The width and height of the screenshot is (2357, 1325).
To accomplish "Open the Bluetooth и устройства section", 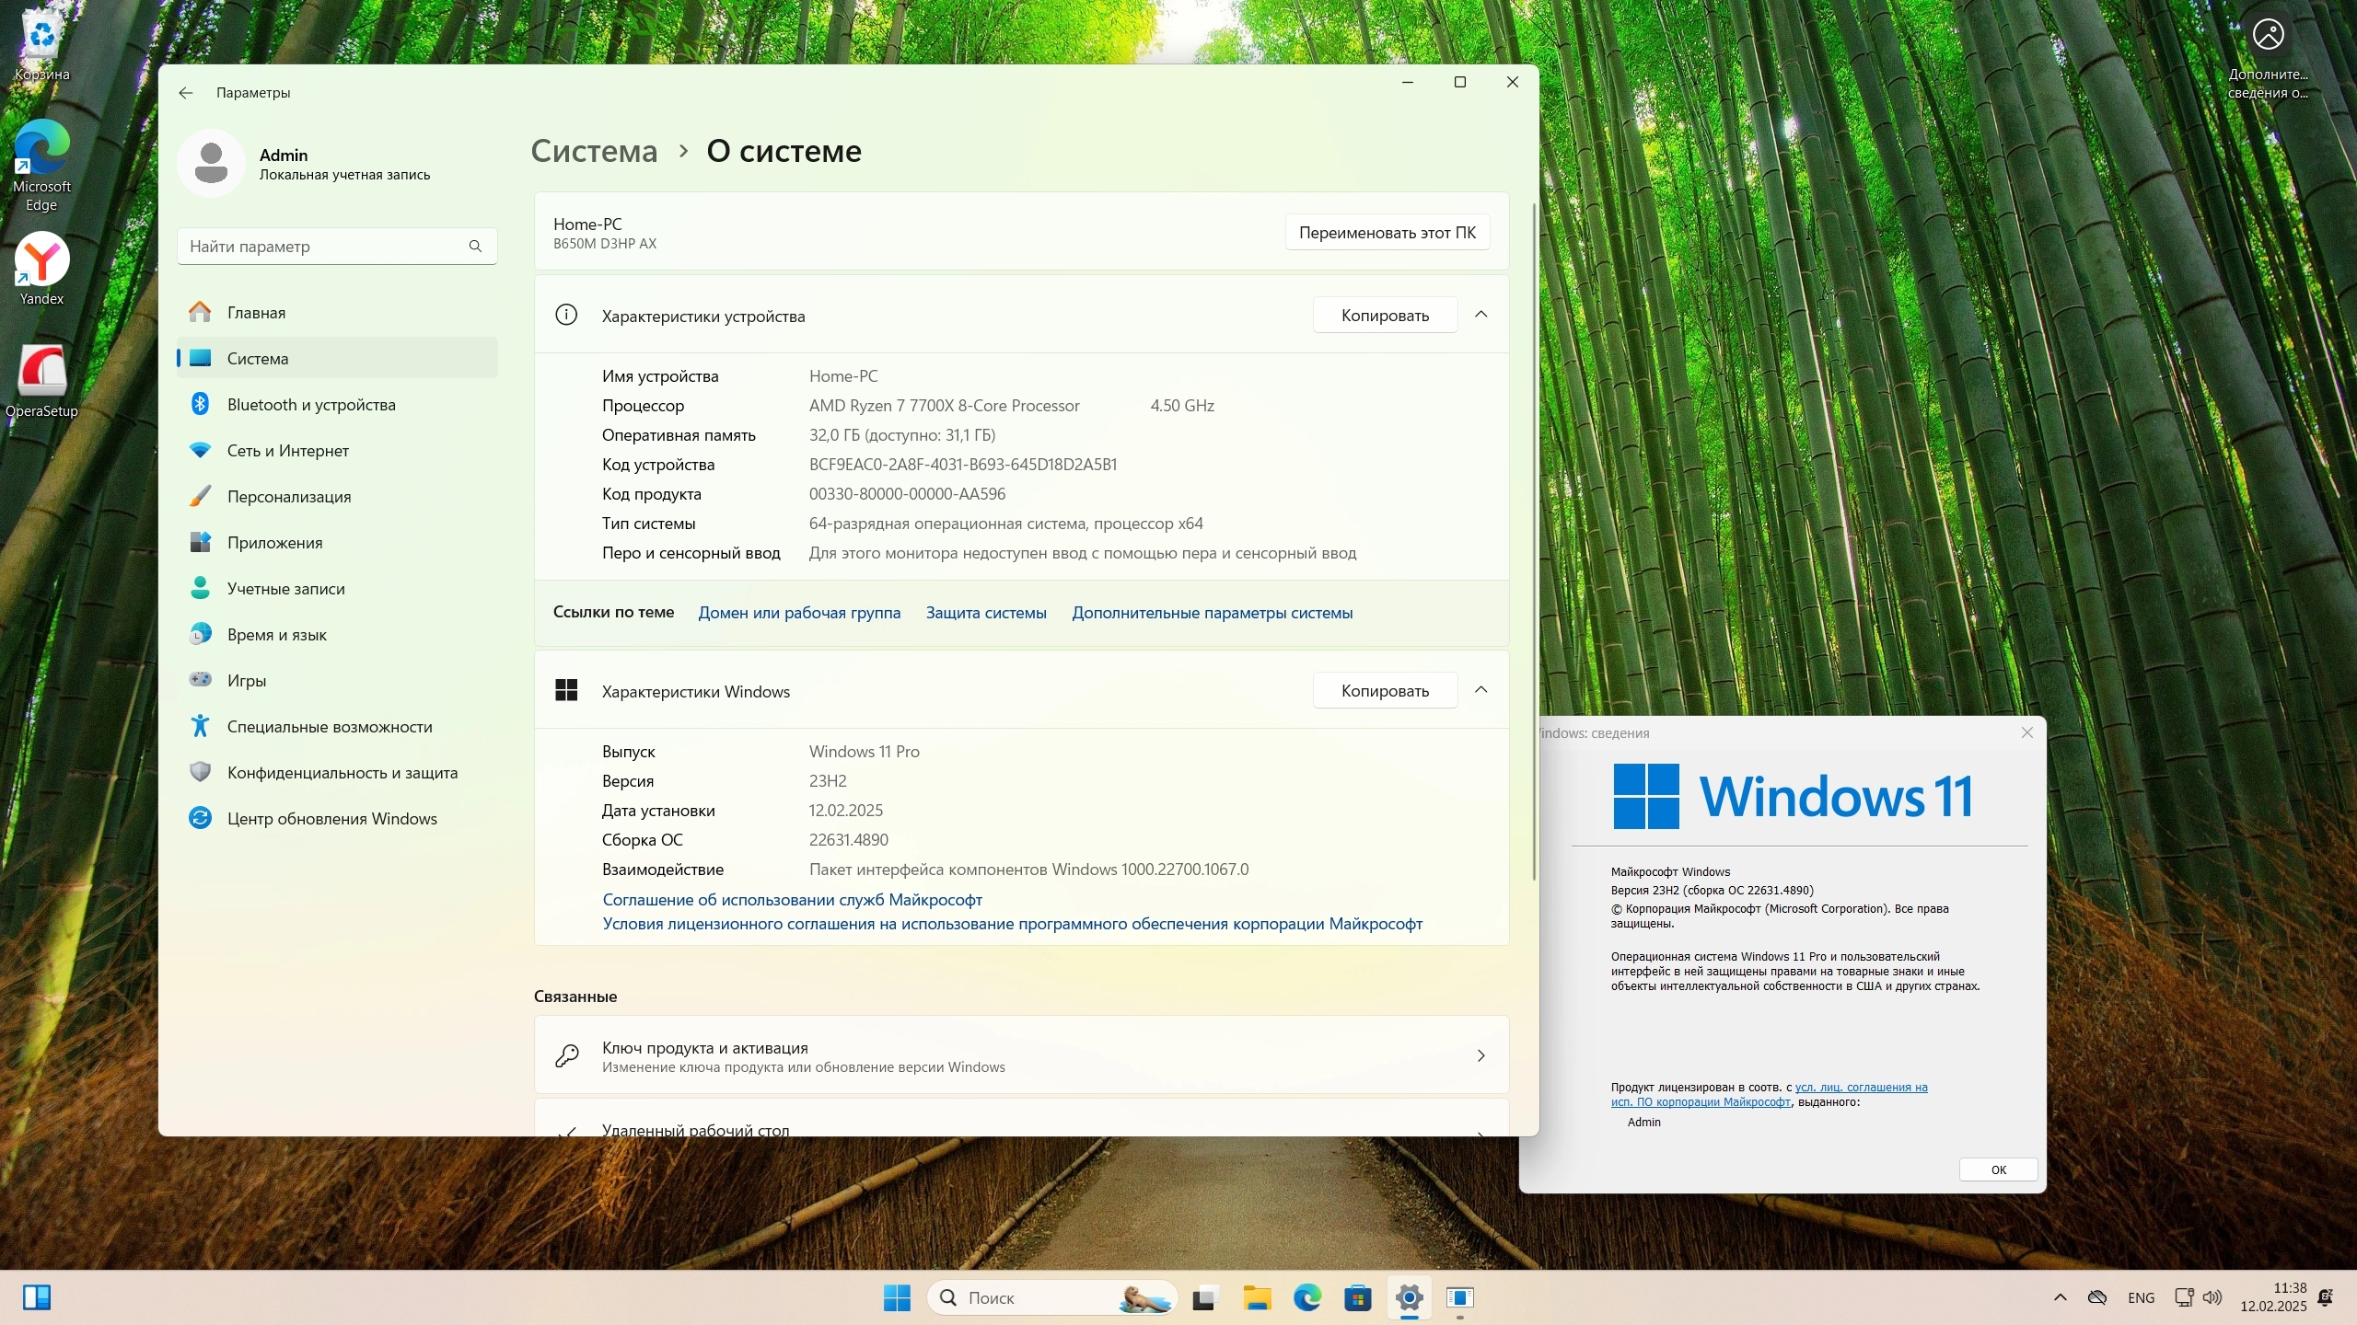I will pos(310,405).
